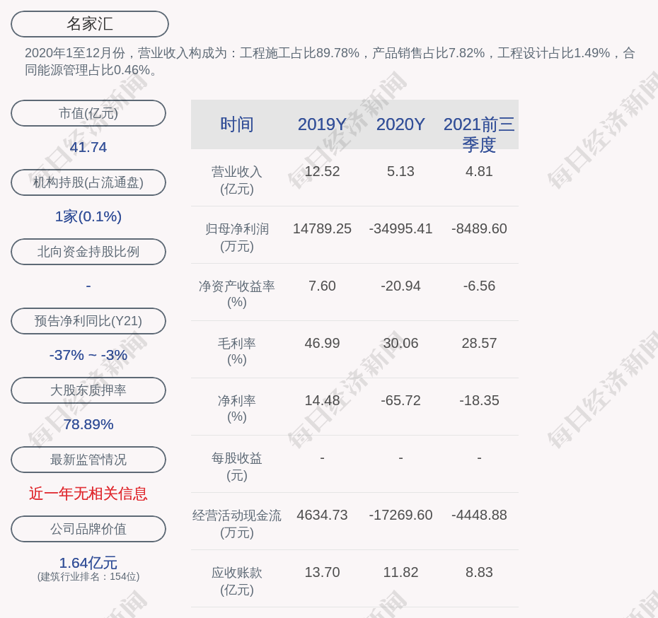
Task: Select the 市值(亿元) label pill
Action: (88, 113)
